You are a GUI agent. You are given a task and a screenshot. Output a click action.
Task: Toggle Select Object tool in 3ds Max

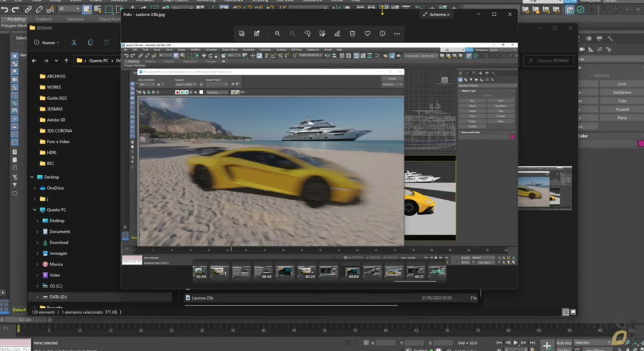(87, 9)
